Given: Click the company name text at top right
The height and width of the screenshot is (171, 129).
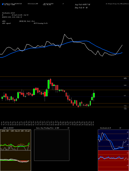Looking at the screenshot, I should 117,4.
